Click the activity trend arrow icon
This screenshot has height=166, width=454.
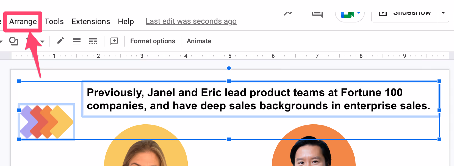pyautogui.click(x=288, y=13)
